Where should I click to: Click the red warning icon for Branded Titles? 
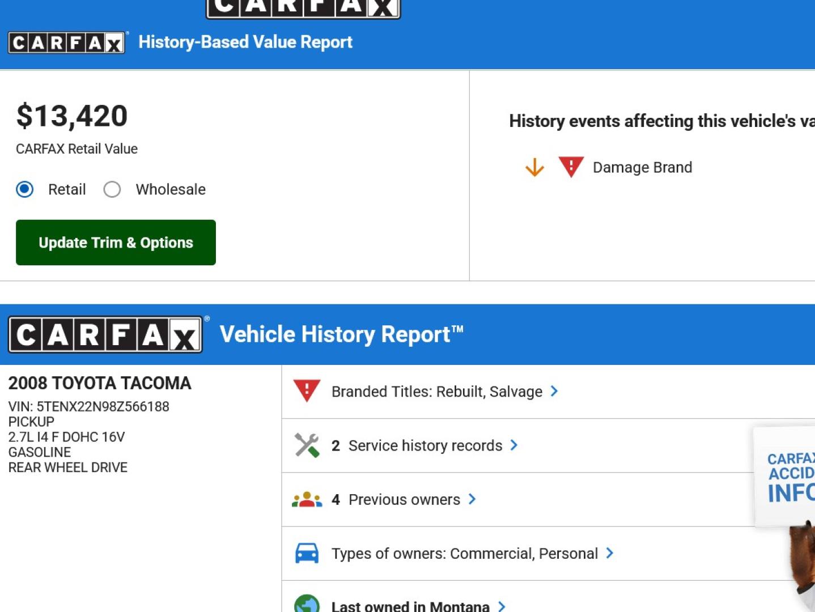[x=307, y=390]
